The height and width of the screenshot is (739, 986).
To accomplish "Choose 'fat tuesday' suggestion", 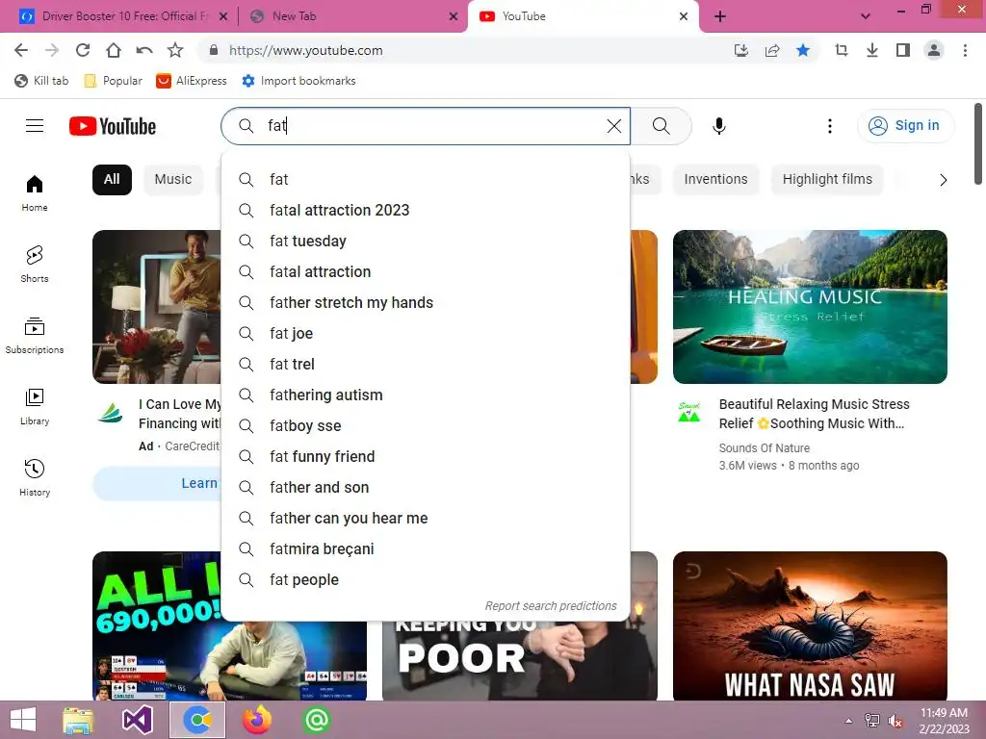I will 426,242.
